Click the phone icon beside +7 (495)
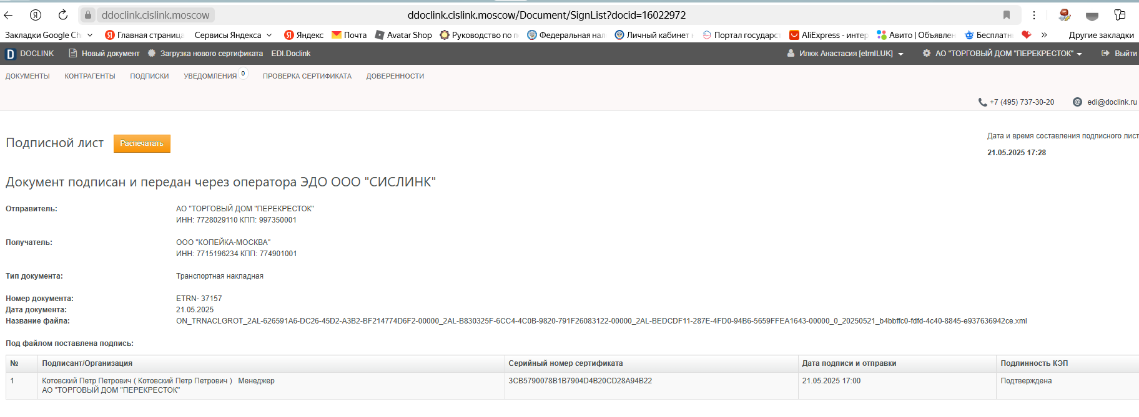1139x417 pixels. (x=982, y=102)
